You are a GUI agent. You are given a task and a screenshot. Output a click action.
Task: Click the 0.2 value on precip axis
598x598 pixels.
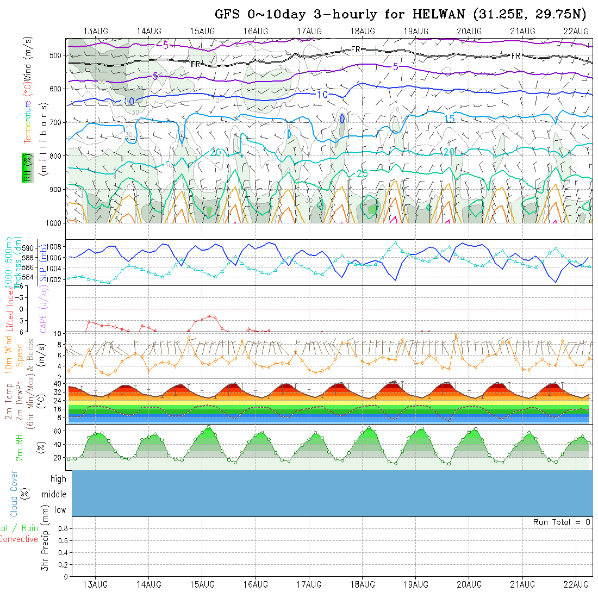[x=63, y=565]
